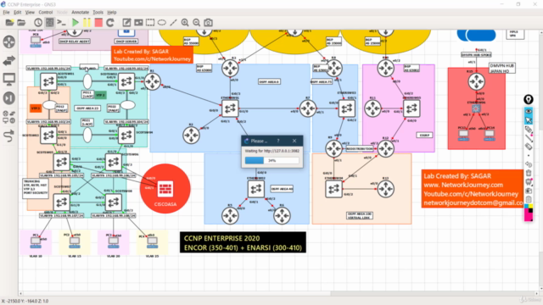Open the Control menu
This screenshot has height=305, width=543.
point(45,12)
